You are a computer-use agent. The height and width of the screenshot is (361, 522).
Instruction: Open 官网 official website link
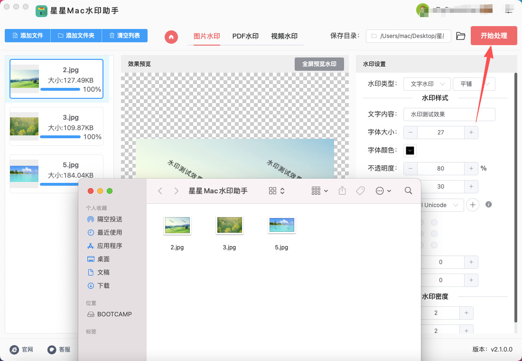tap(22, 349)
